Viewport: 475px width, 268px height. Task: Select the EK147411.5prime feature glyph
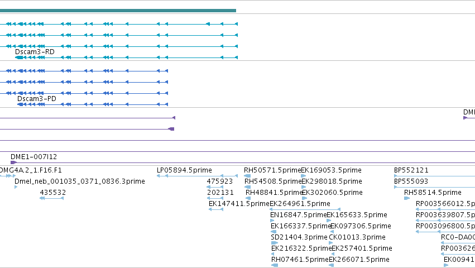pyautogui.click(x=216, y=209)
